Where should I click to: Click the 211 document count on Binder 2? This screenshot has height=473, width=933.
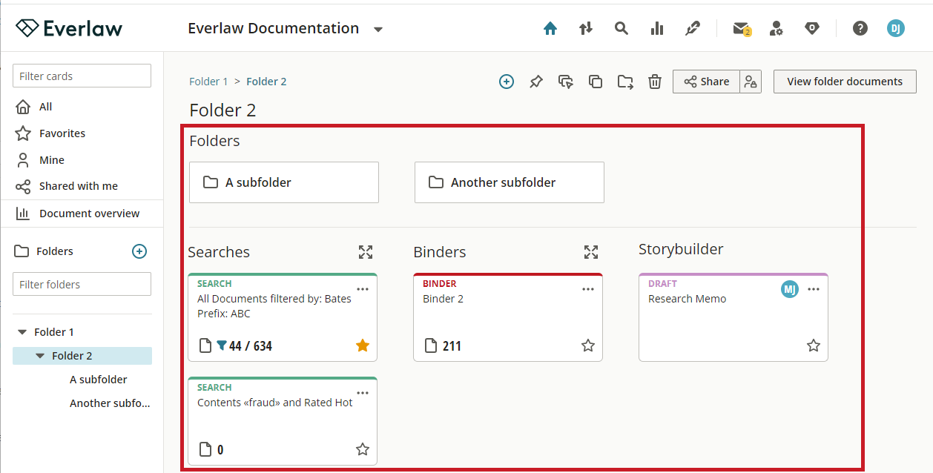tap(452, 346)
